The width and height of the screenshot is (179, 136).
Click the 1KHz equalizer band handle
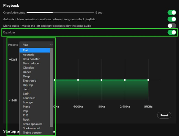[x=101, y=80]
